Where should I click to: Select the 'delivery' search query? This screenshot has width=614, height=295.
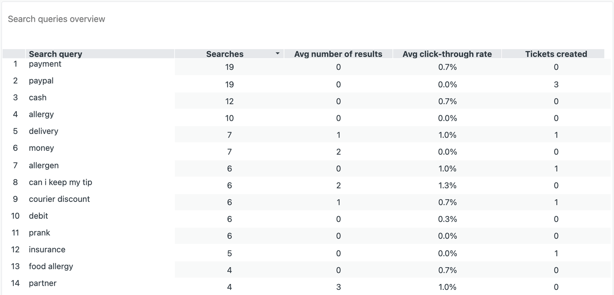point(43,131)
